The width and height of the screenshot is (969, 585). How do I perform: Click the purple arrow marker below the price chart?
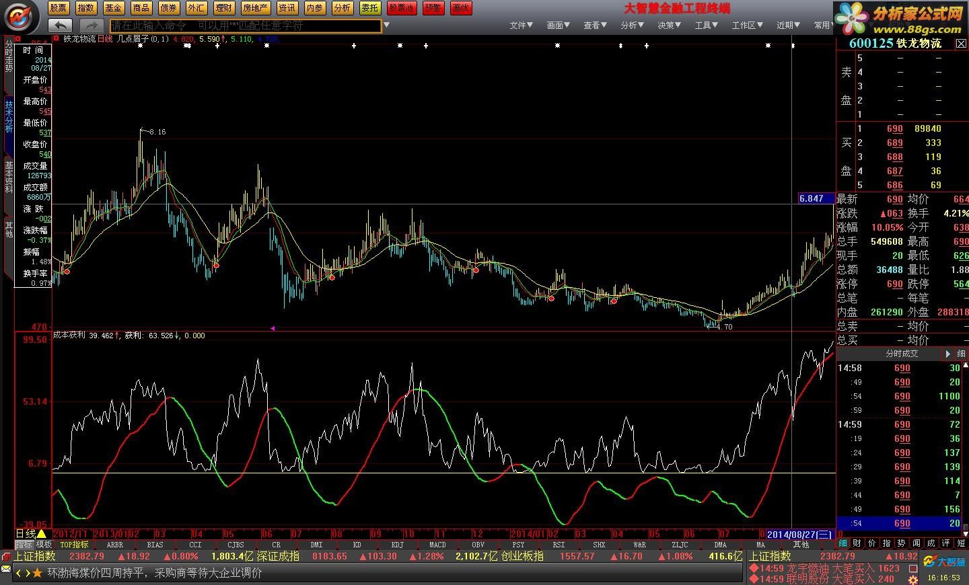pos(273,328)
